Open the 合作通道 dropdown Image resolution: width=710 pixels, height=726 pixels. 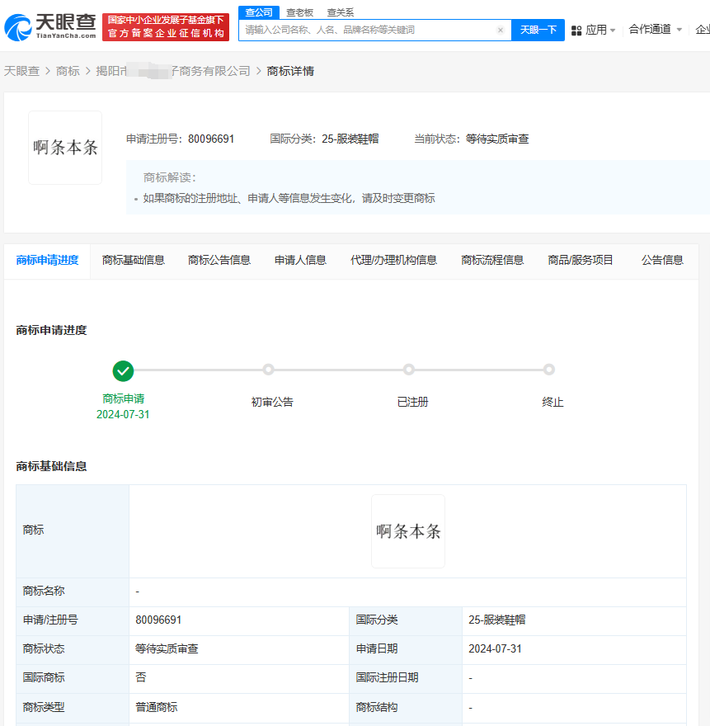click(x=651, y=29)
